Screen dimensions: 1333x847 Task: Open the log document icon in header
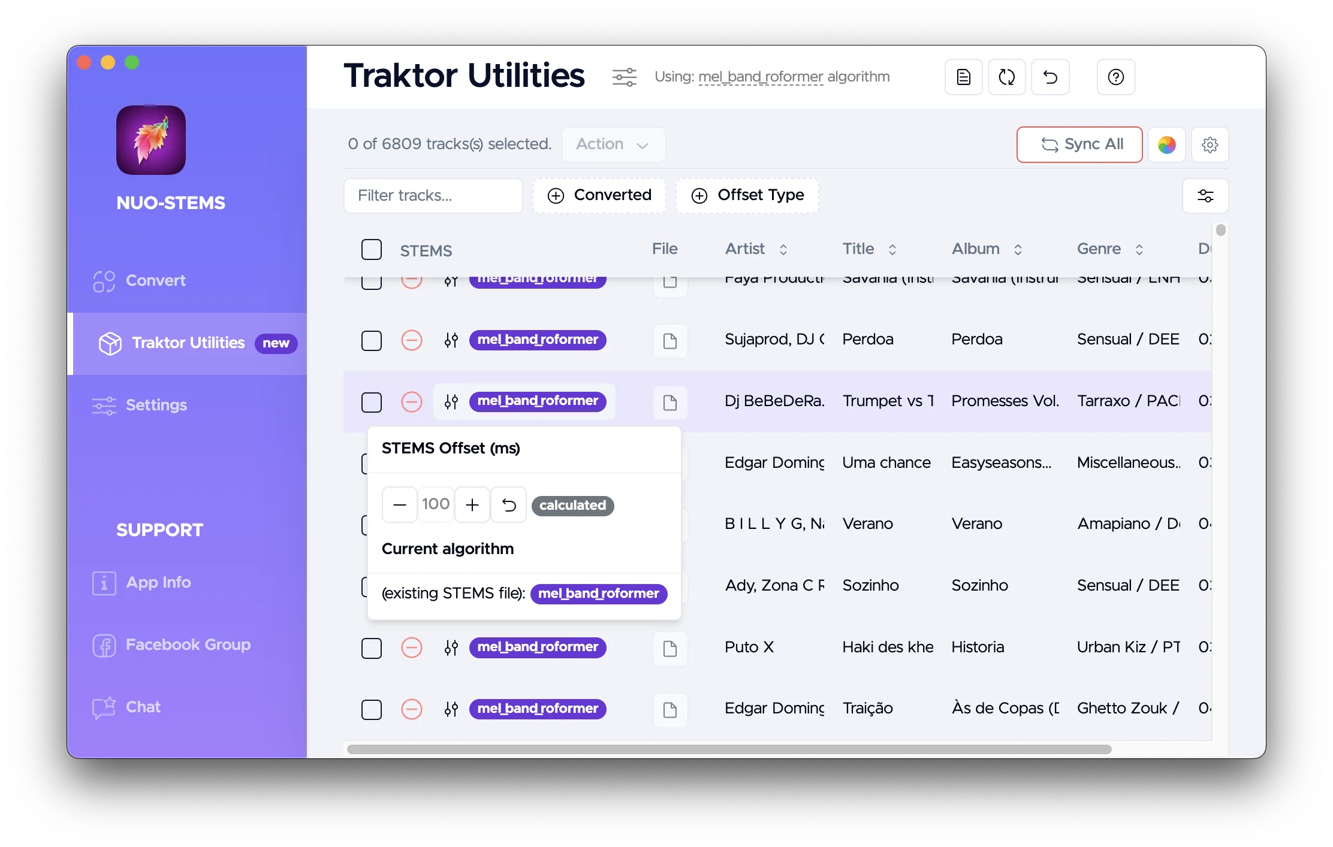[x=964, y=77]
